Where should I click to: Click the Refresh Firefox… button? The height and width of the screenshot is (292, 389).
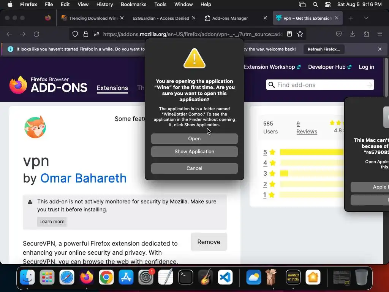pos(324,49)
